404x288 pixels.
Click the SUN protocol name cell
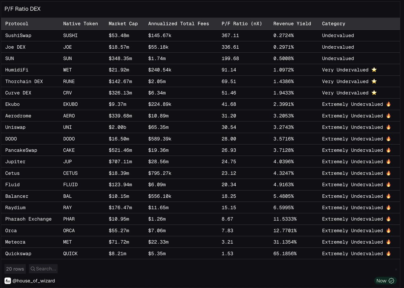pos(9,58)
